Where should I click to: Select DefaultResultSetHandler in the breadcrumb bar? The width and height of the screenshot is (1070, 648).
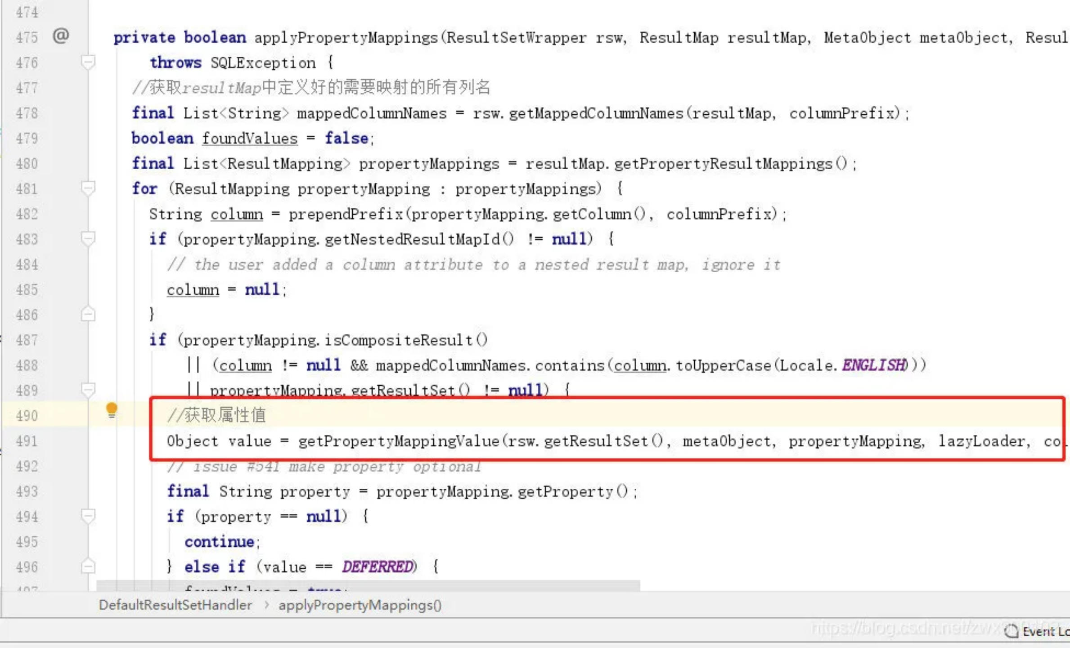coord(175,605)
